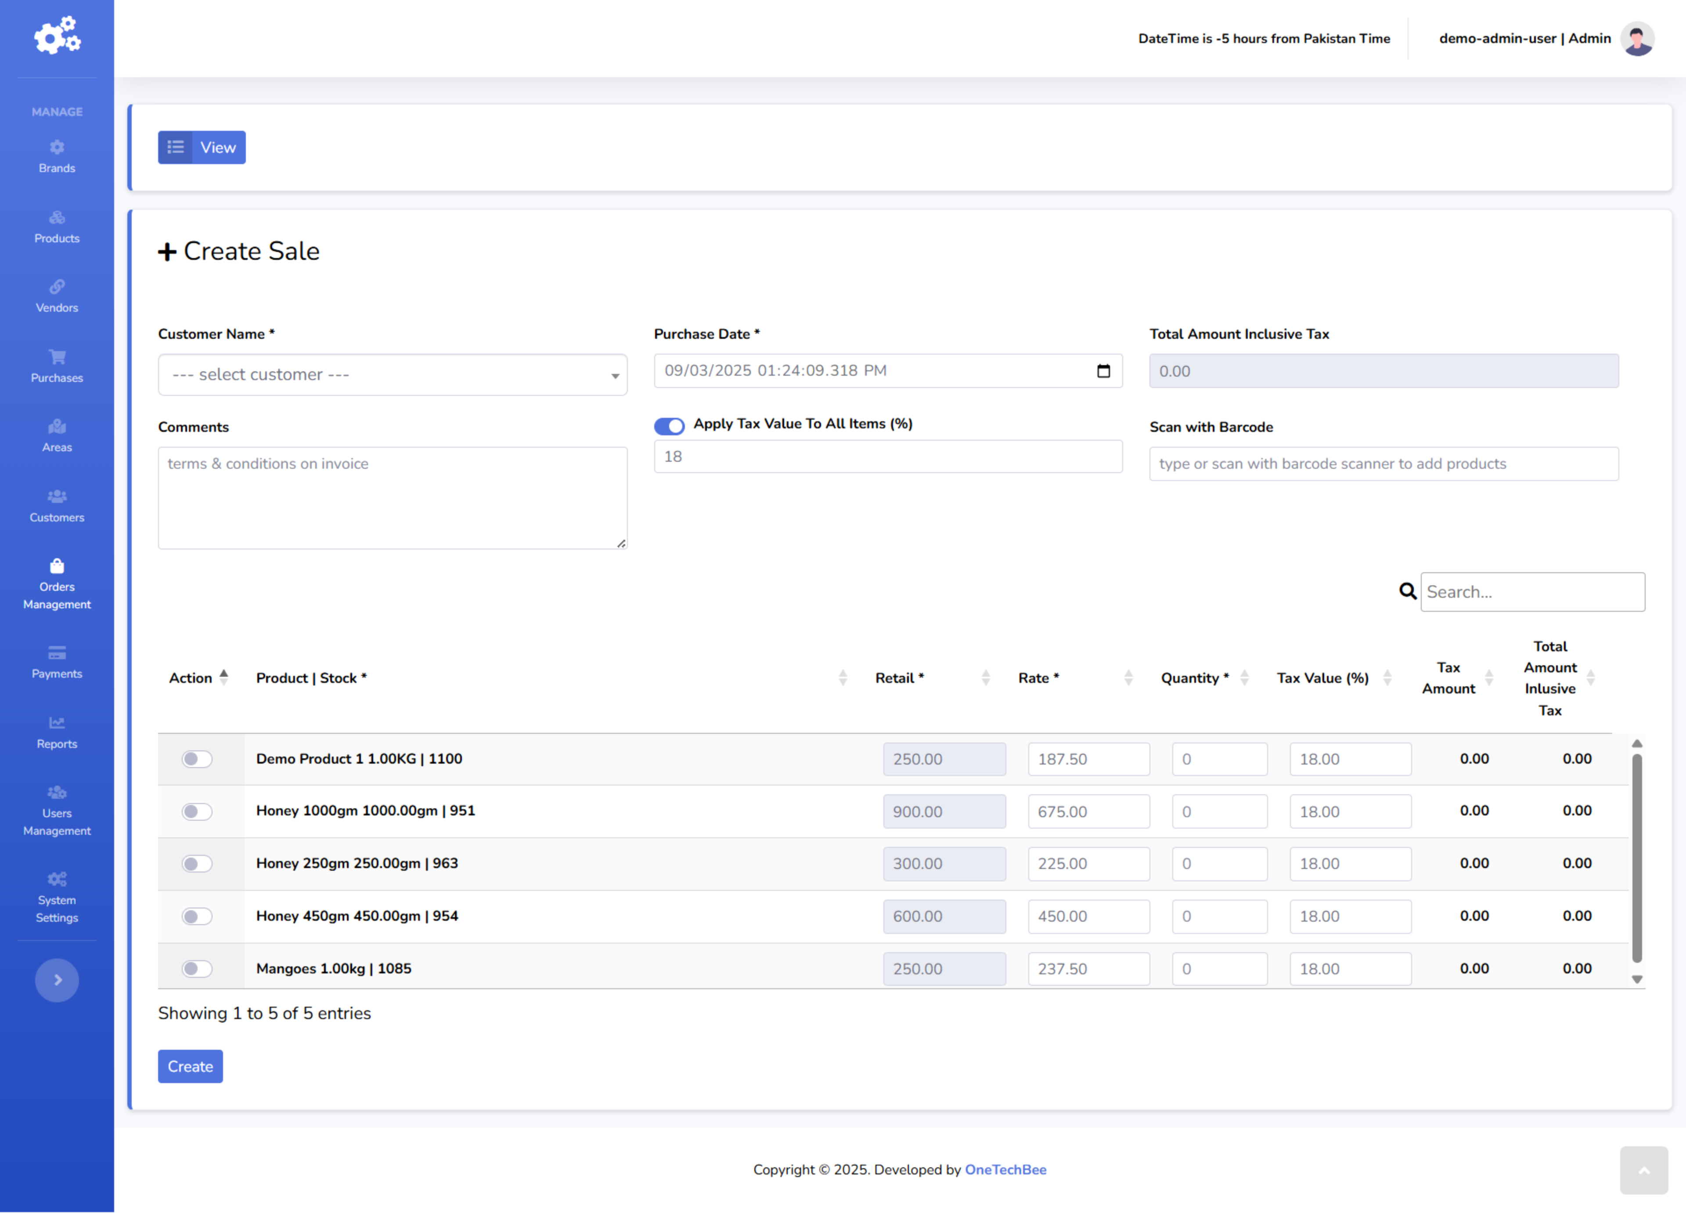Screen dimensions: 1686x1213
Task: Open the Areas map icon
Action: click(57, 427)
